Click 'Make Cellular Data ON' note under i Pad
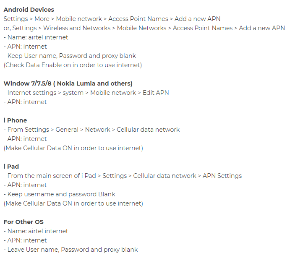Image resolution: width=295 pixels, height=258 pixels. pos(73,203)
